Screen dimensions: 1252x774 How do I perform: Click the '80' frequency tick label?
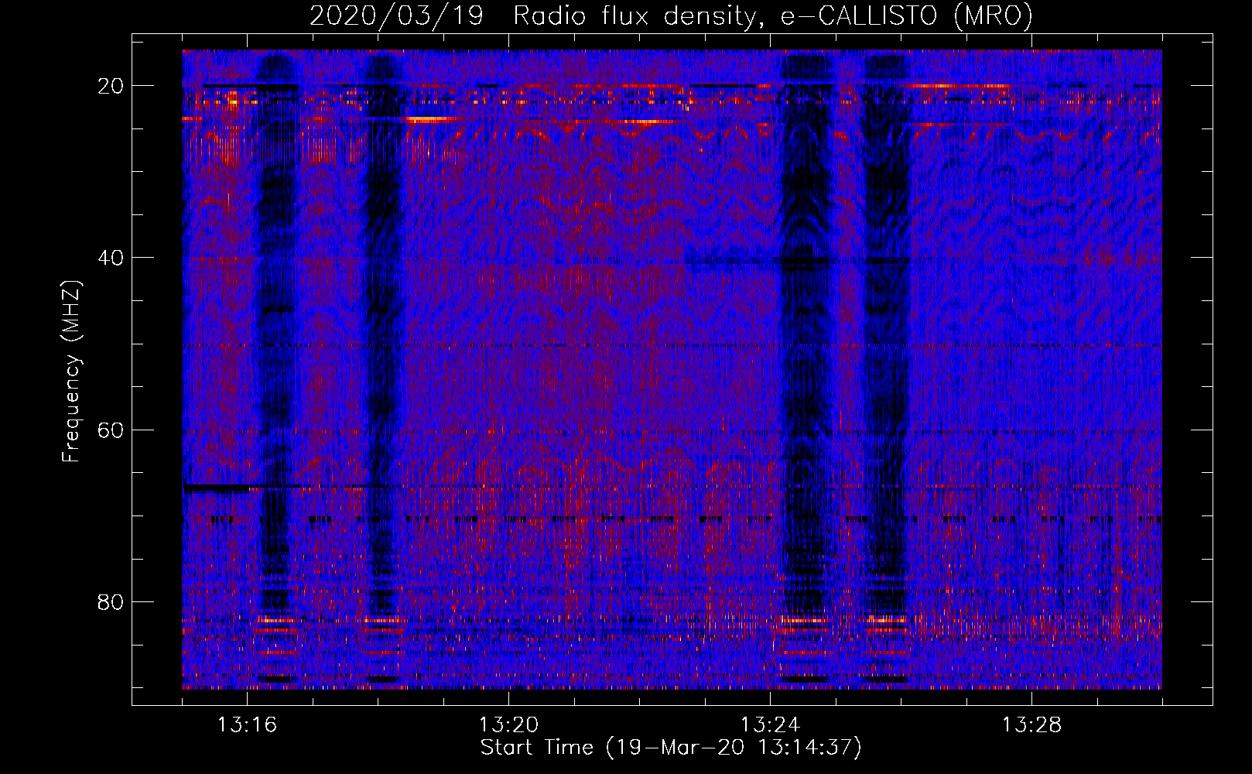point(111,602)
